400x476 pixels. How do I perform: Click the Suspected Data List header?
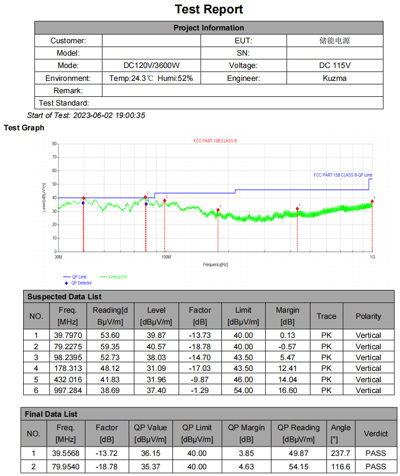[x=64, y=297]
